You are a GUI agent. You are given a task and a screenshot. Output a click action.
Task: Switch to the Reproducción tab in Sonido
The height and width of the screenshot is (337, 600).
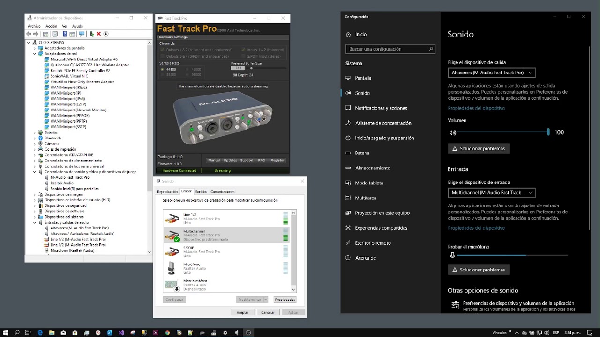(167, 192)
